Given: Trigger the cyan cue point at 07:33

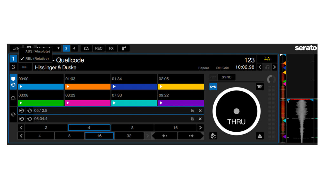Looking at the screenshot, I should coord(134,103).
